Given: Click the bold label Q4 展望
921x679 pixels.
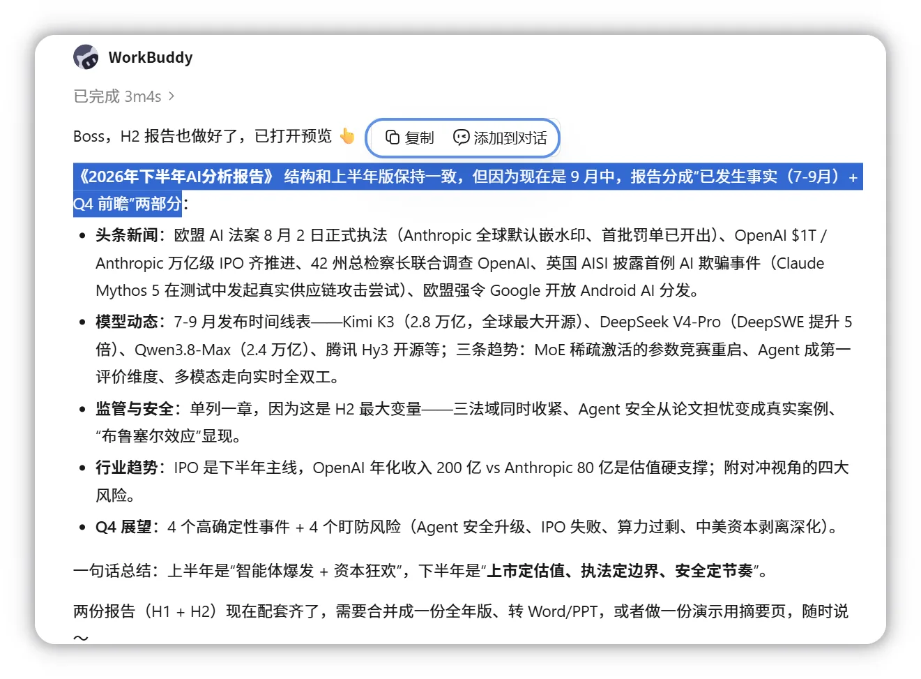Looking at the screenshot, I should point(123,527).
